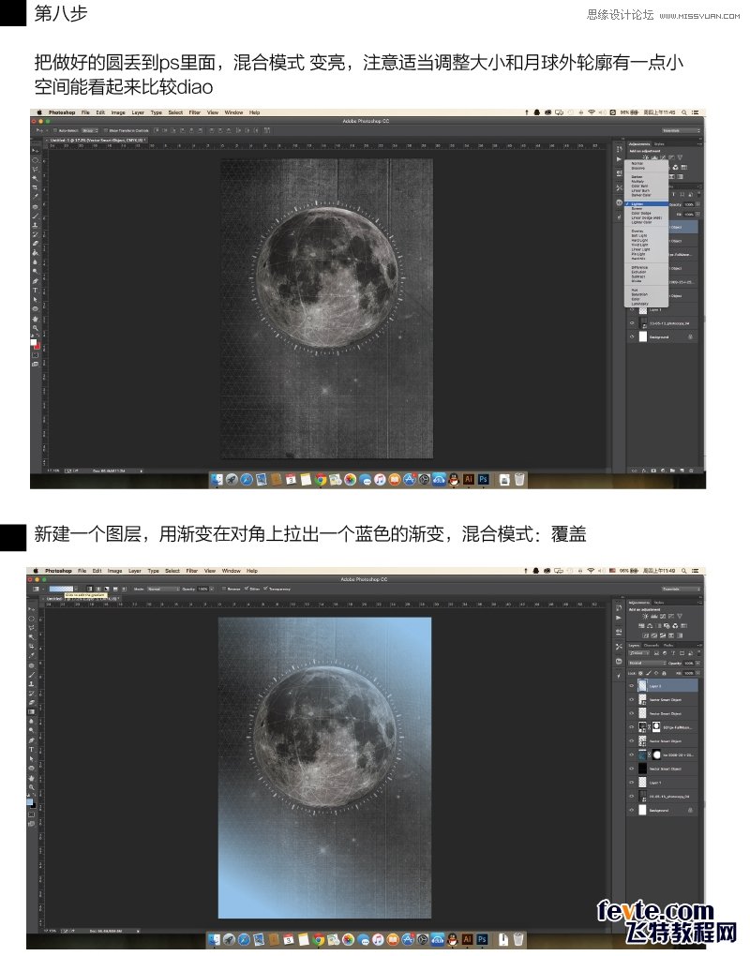Open layer Opacity arrow in lower Layers panel

(x=697, y=664)
